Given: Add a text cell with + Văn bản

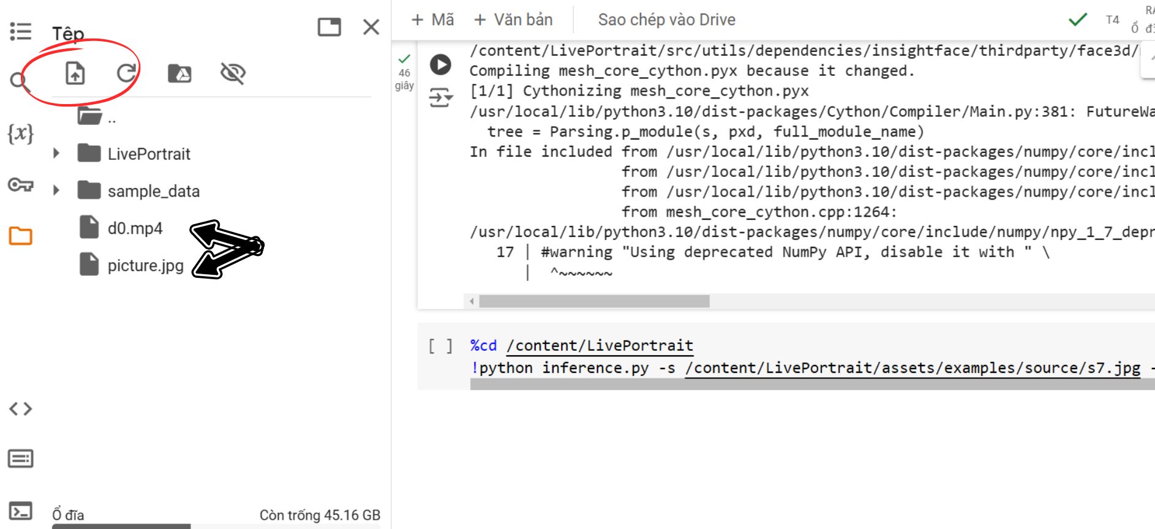Looking at the screenshot, I should click(x=513, y=20).
